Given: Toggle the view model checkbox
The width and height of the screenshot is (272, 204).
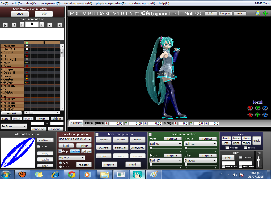Looking at the screenshot, I should [227, 148].
